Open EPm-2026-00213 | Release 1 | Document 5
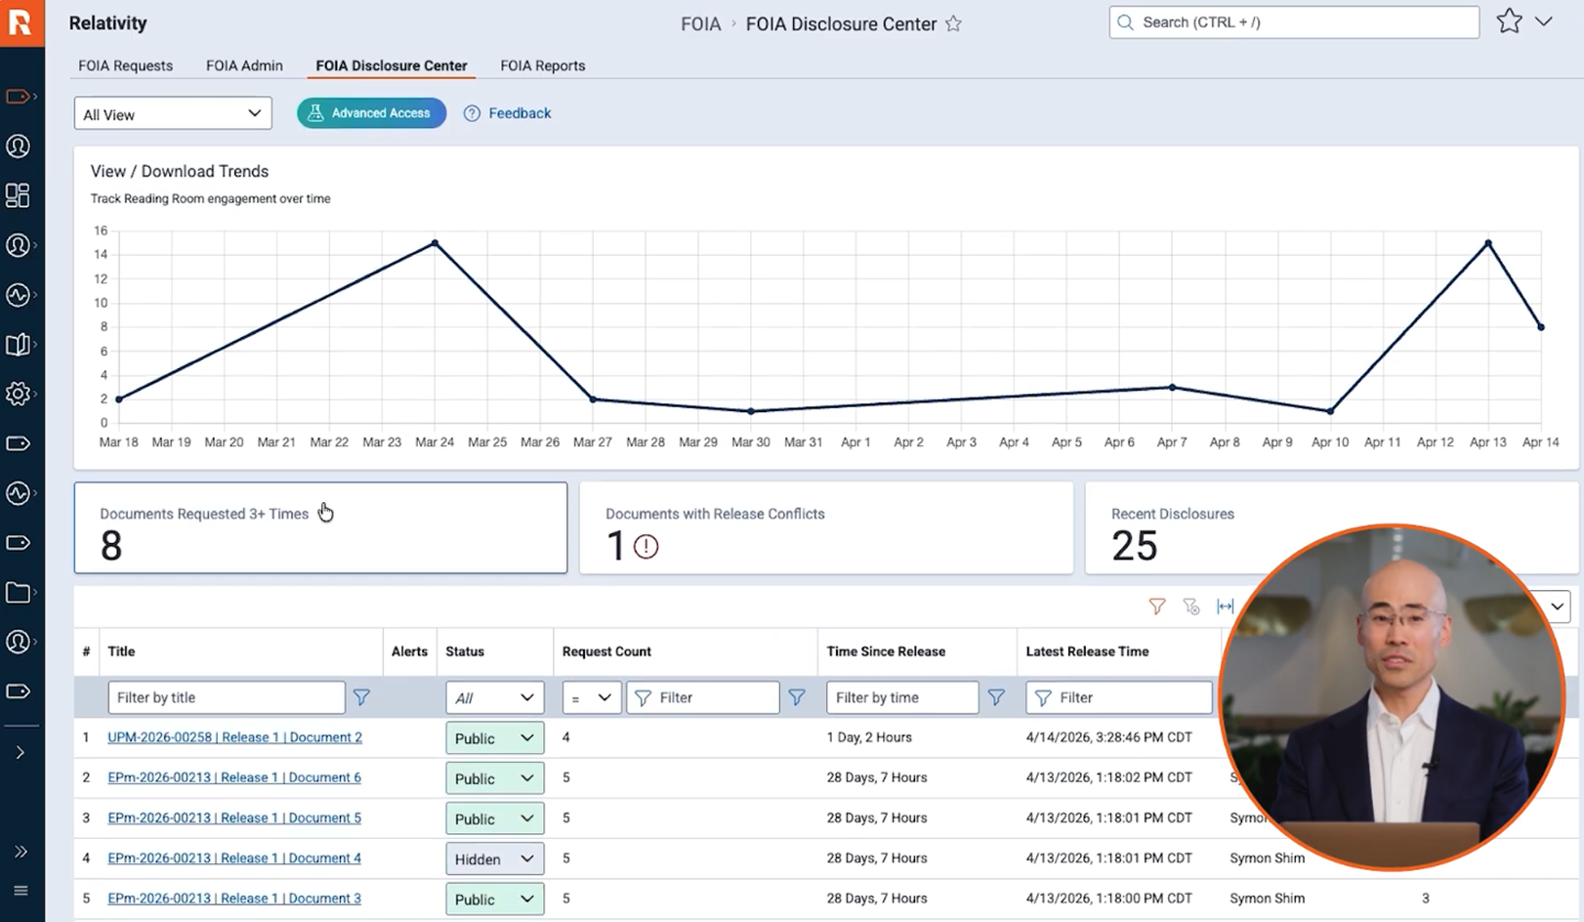The image size is (1584, 922). 234,817
